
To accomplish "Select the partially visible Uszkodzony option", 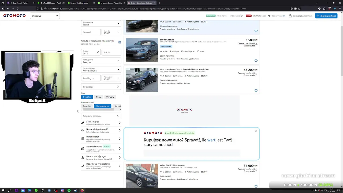I will coord(117,106).
